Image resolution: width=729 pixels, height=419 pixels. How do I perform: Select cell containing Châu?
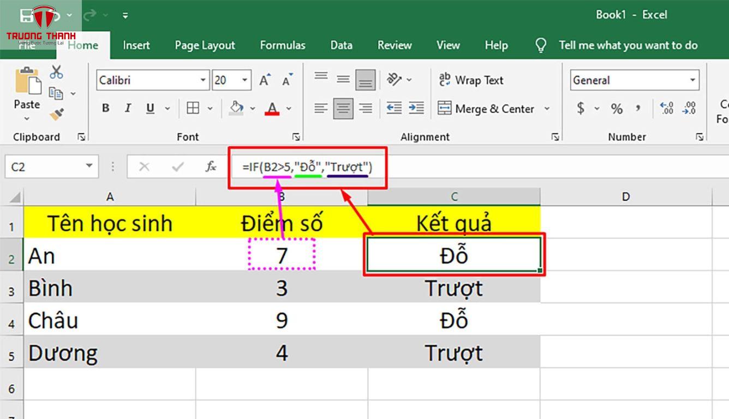[x=109, y=320]
